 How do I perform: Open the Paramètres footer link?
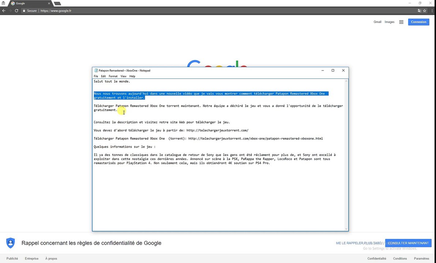(421, 259)
